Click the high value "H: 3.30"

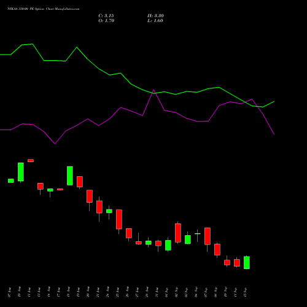pyautogui.click(x=155, y=16)
